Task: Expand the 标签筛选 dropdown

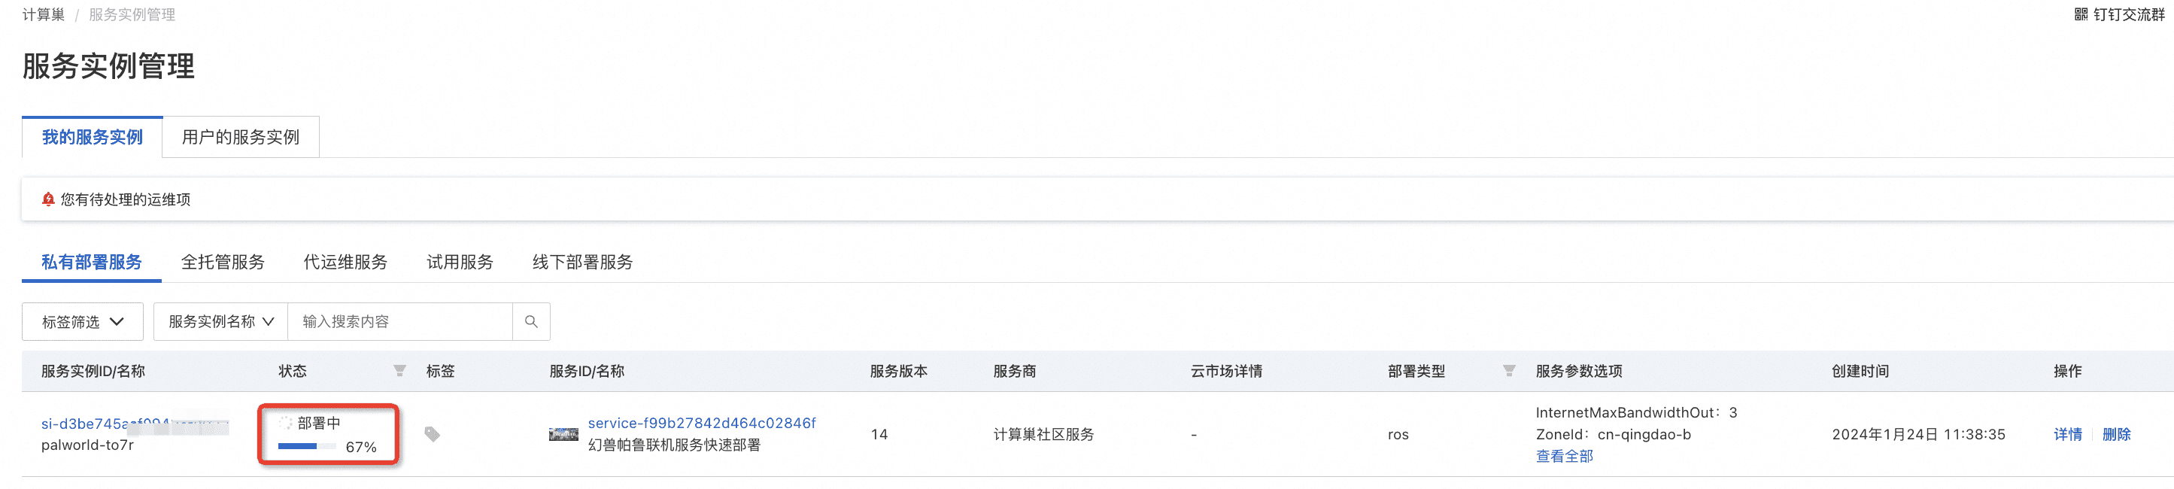Action: click(x=83, y=321)
